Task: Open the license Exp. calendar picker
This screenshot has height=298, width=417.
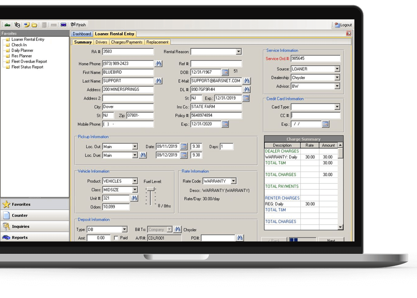Action: [x=246, y=98]
